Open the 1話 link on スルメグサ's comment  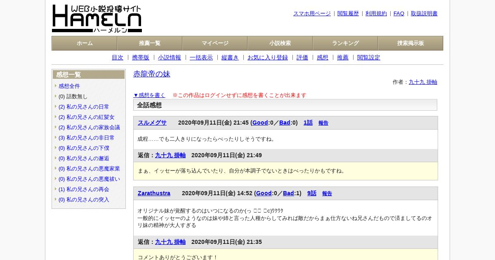tap(308, 123)
